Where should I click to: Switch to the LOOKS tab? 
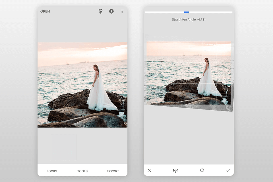(x=52, y=171)
